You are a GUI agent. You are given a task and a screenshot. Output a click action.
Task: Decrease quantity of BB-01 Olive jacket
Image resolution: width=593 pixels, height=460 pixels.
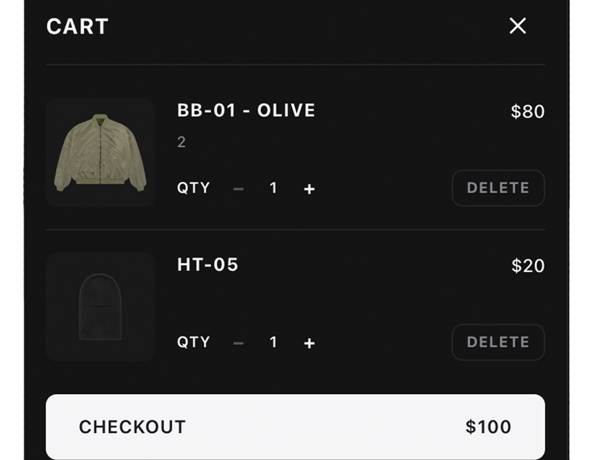[239, 189]
